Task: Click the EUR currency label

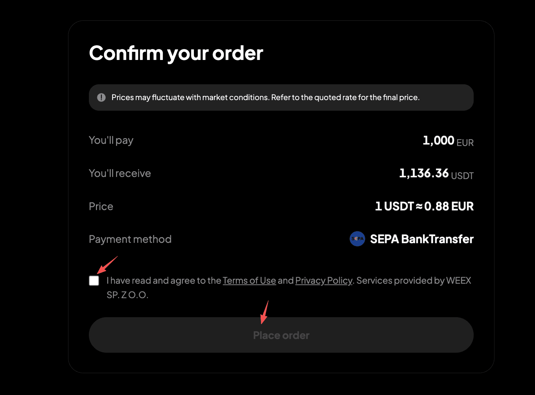Action: (x=465, y=142)
